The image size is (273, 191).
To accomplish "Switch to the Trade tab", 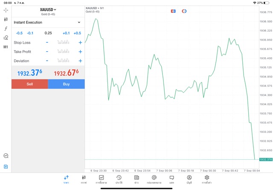I will [101, 179].
